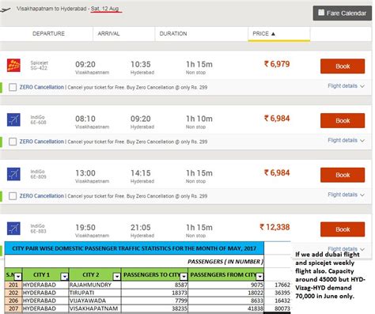Click the ₹6,979 Spicejet price
Image resolution: width=375 pixels, height=314 pixels.
tap(277, 64)
